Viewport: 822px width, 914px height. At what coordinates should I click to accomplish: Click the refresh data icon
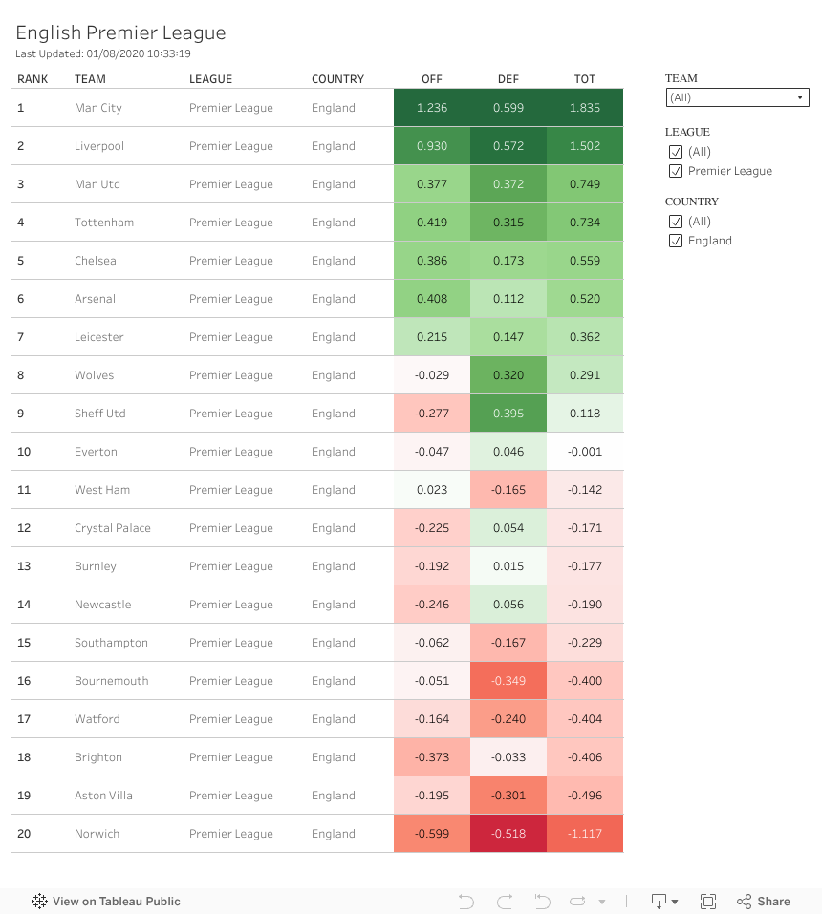coord(577,901)
